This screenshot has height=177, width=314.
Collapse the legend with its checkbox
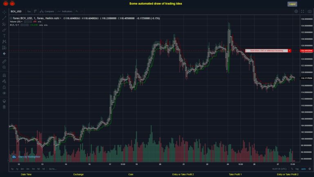[11, 18]
